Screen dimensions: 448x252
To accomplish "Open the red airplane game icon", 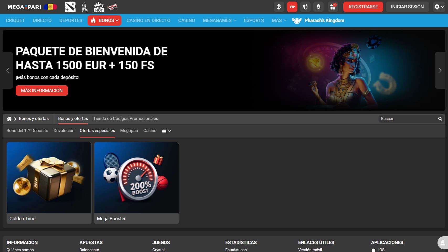I will pos(112,7).
